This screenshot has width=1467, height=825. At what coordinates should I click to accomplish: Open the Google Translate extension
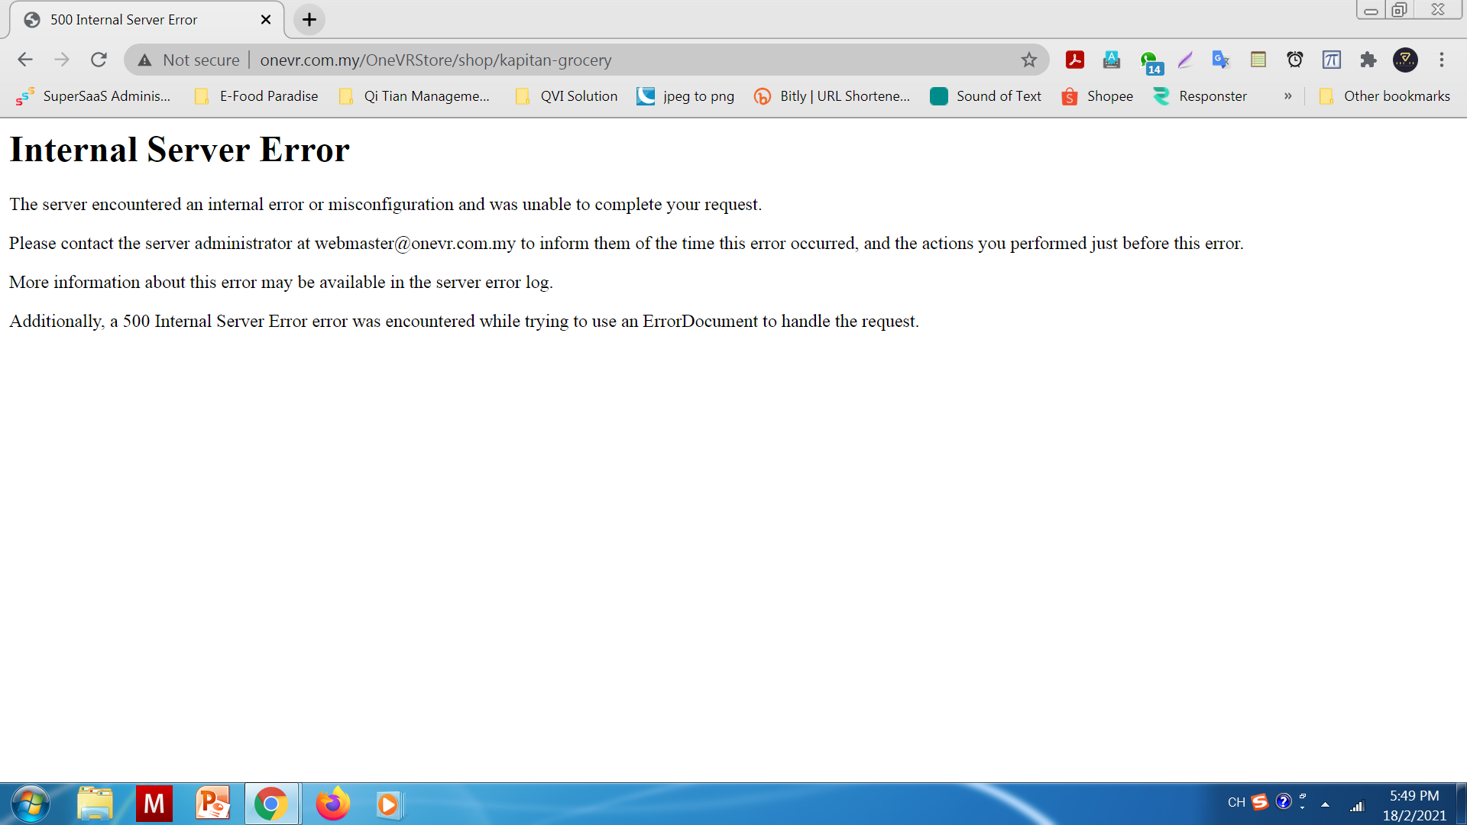tap(1220, 60)
